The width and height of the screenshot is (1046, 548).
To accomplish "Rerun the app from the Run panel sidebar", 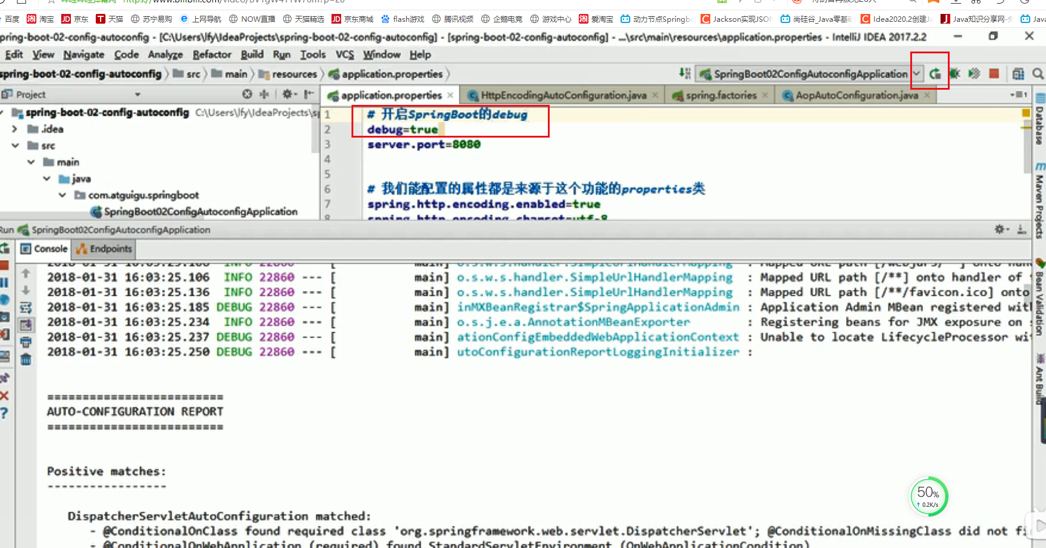I will [x=4, y=248].
